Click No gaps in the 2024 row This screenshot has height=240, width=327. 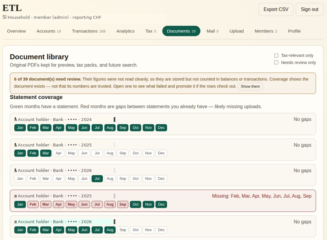tap(302, 119)
